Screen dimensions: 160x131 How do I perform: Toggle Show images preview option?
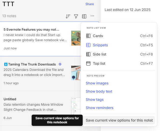coord(97,83)
